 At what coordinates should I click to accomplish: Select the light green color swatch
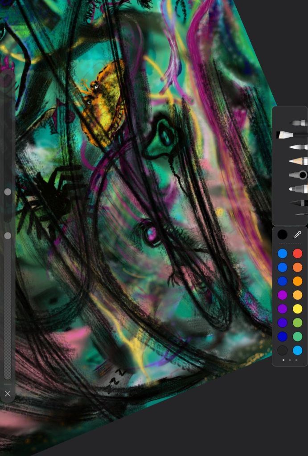[x=297, y=322]
